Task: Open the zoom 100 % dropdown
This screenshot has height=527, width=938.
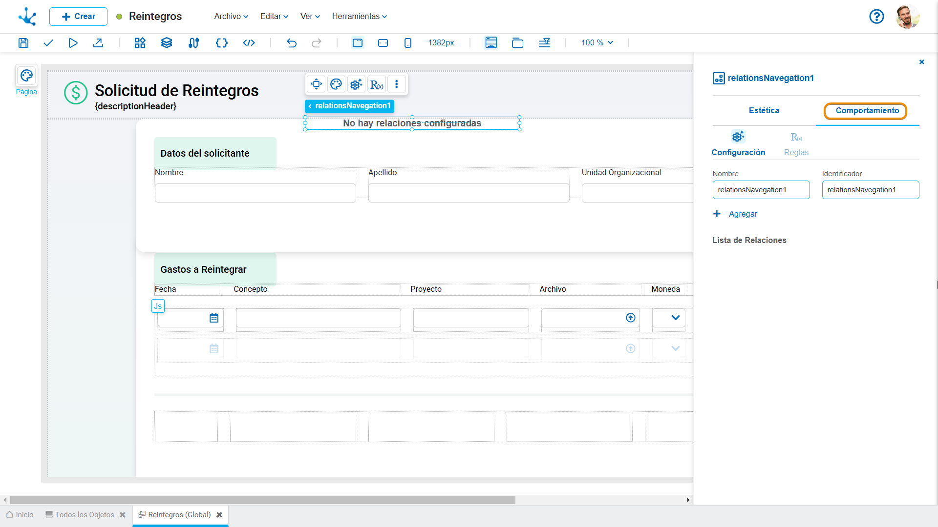Action: pos(597,43)
